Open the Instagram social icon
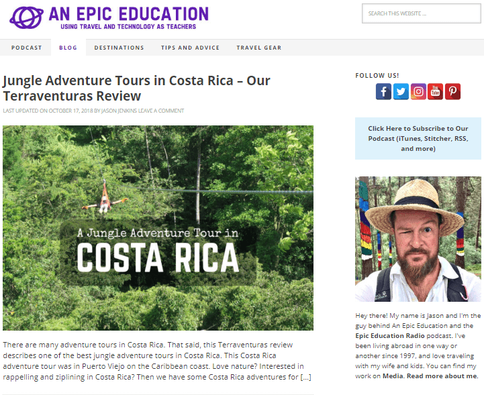 [x=418, y=92]
